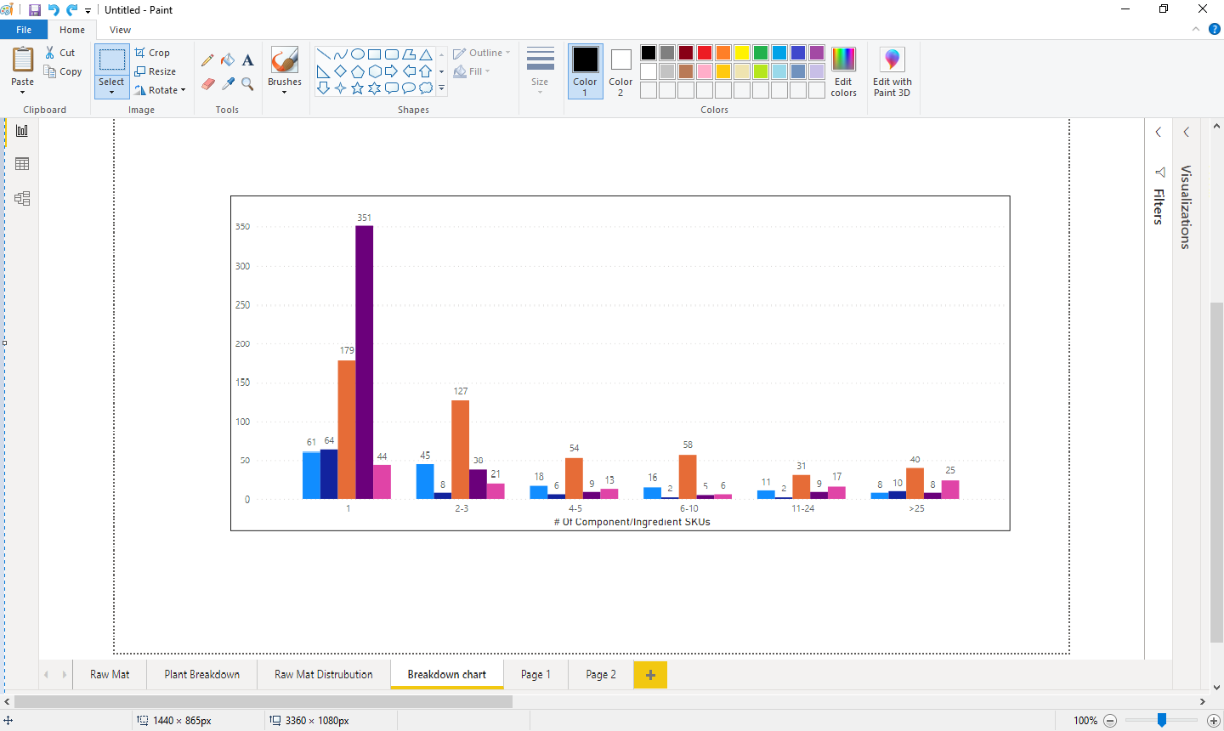Select the Fill with color bucket tool
This screenshot has height=731, width=1224.
[x=228, y=60]
